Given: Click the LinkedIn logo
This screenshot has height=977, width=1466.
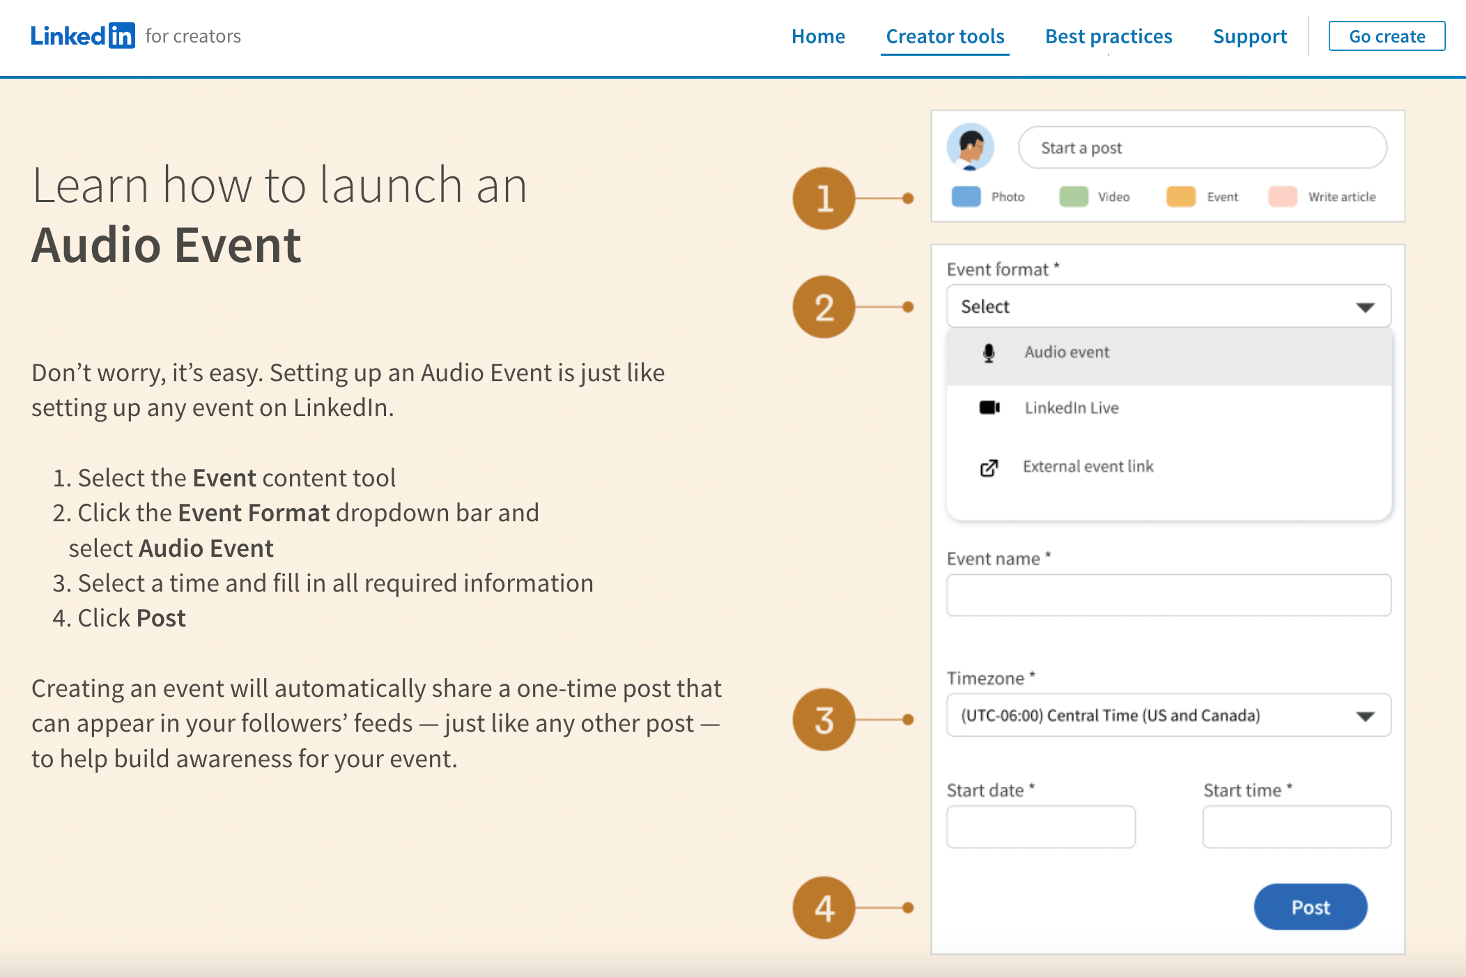Looking at the screenshot, I should (x=82, y=36).
